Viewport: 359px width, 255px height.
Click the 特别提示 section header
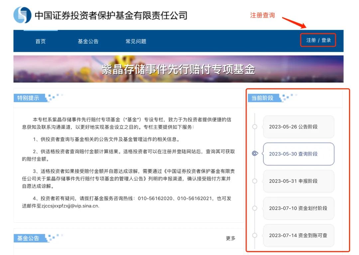click(x=28, y=98)
